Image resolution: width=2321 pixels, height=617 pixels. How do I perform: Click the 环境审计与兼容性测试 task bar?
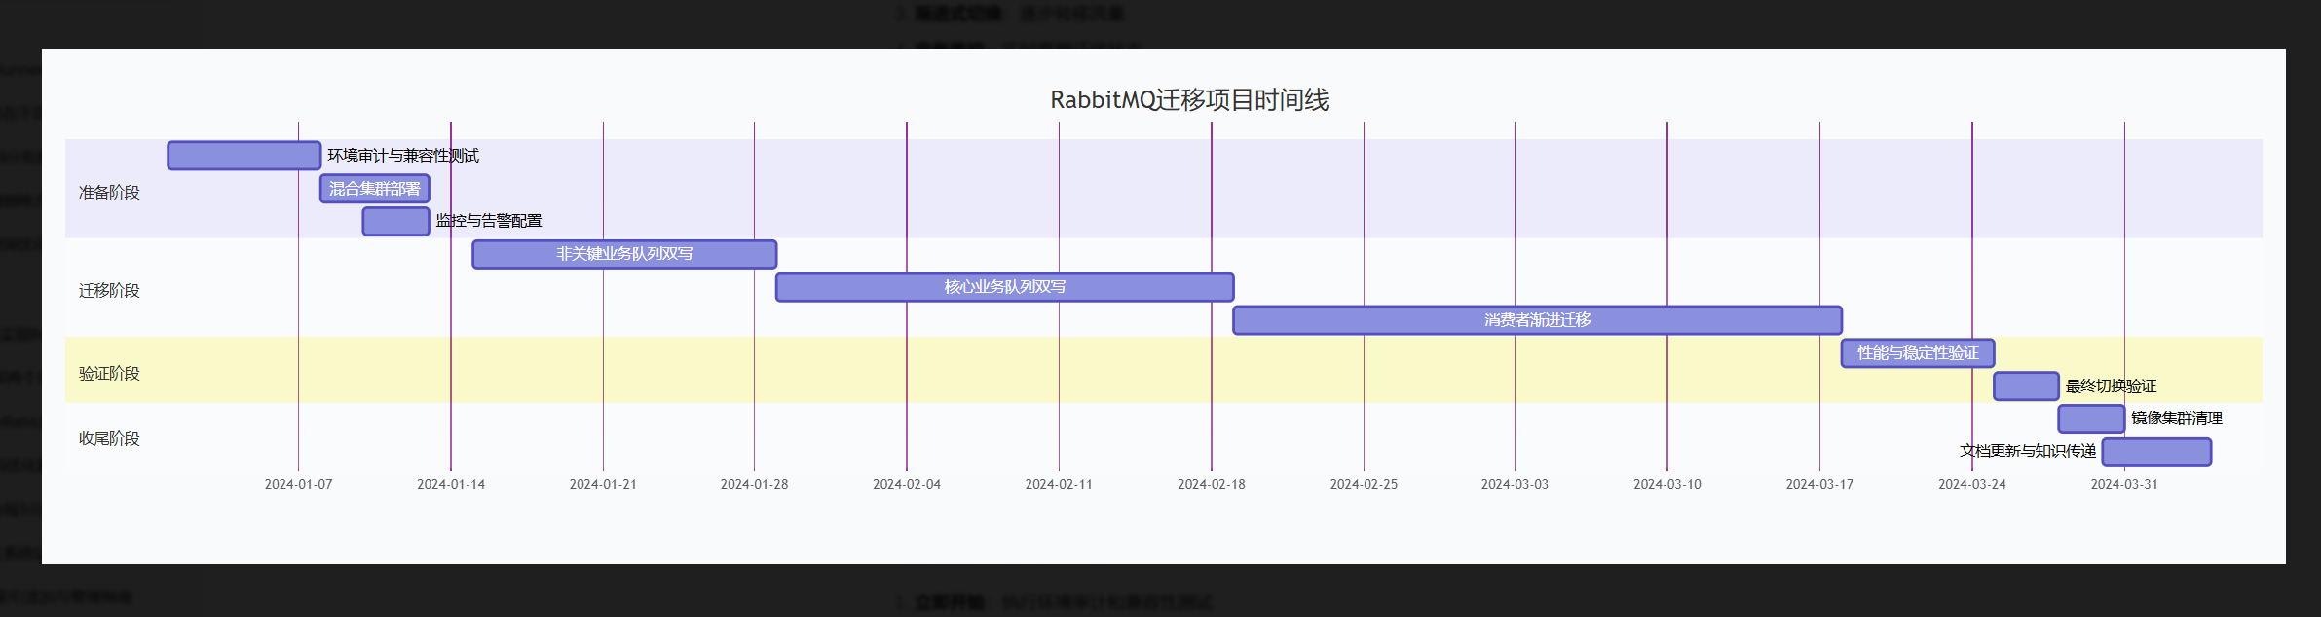coord(243,156)
